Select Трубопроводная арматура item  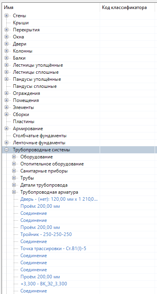(x=49, y=192)
